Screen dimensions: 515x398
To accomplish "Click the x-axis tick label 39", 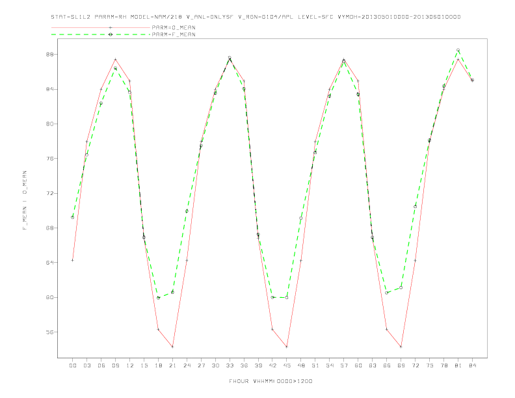I will (258, 365).
